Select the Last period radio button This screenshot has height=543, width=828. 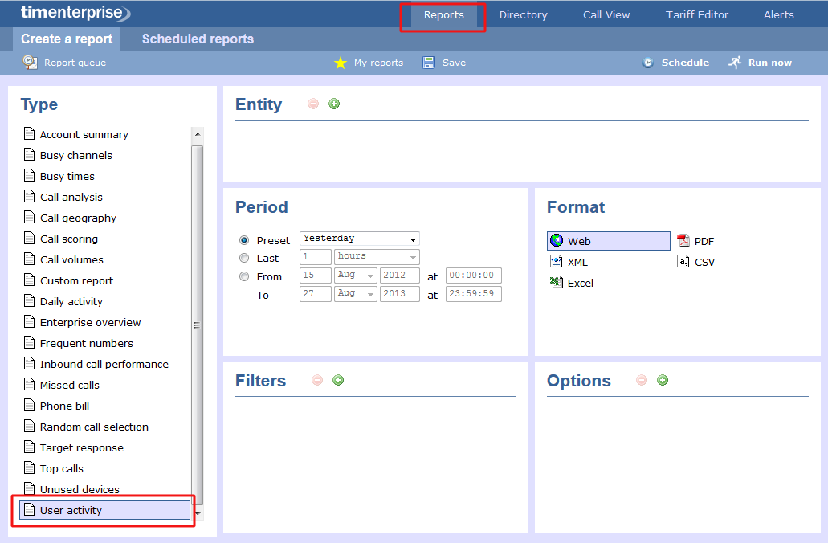[x=244, y=258]
